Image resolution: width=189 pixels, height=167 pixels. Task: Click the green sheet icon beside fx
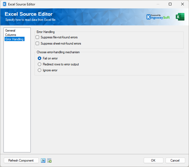click(49, 161)
